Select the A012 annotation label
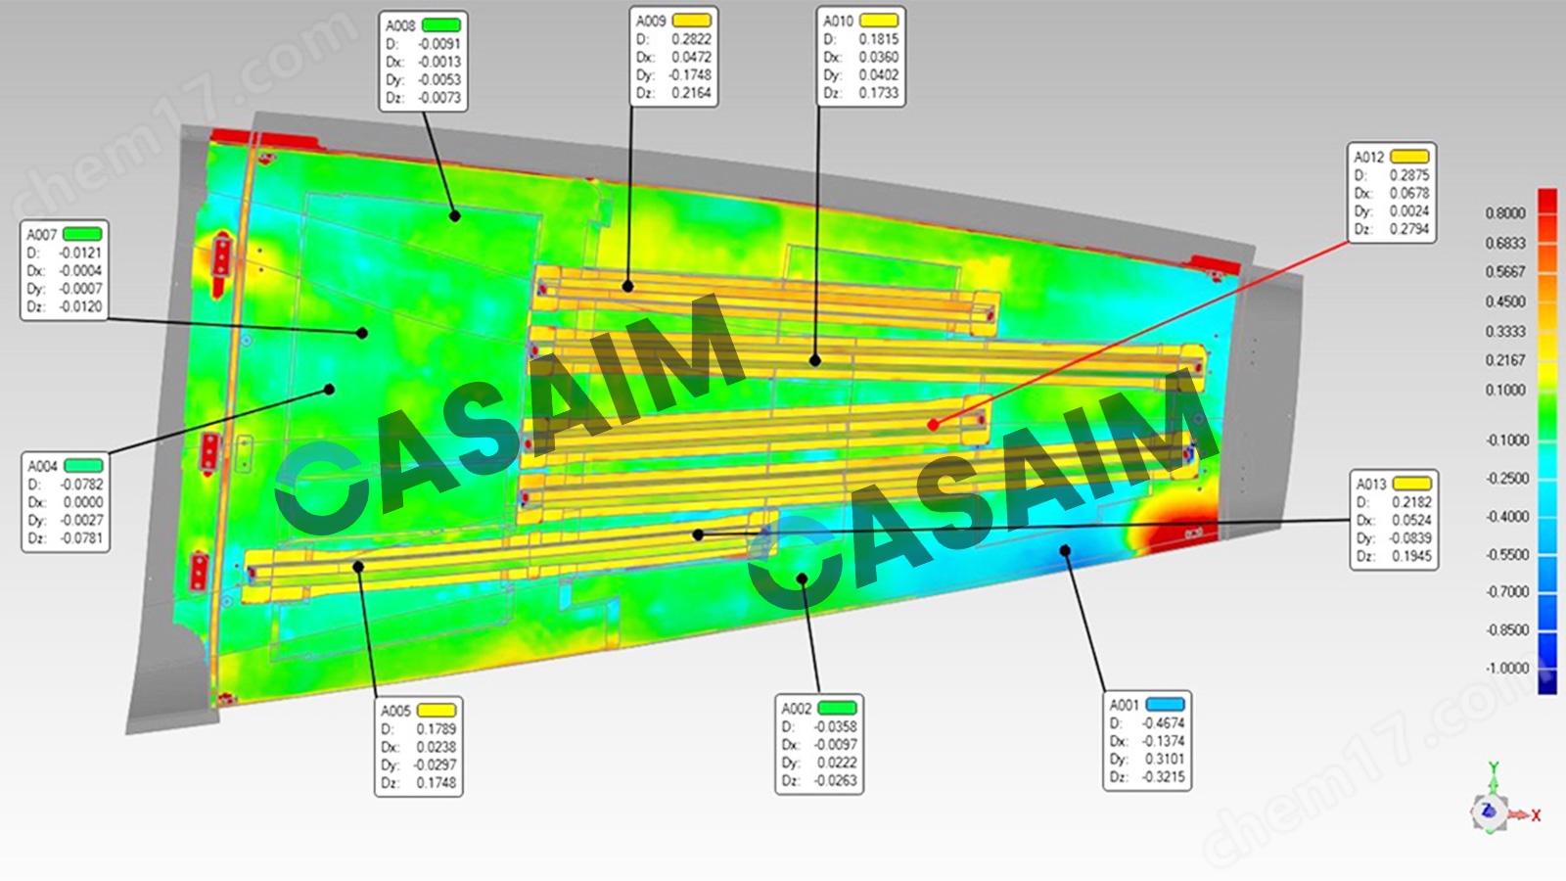 pos(1369,157)
